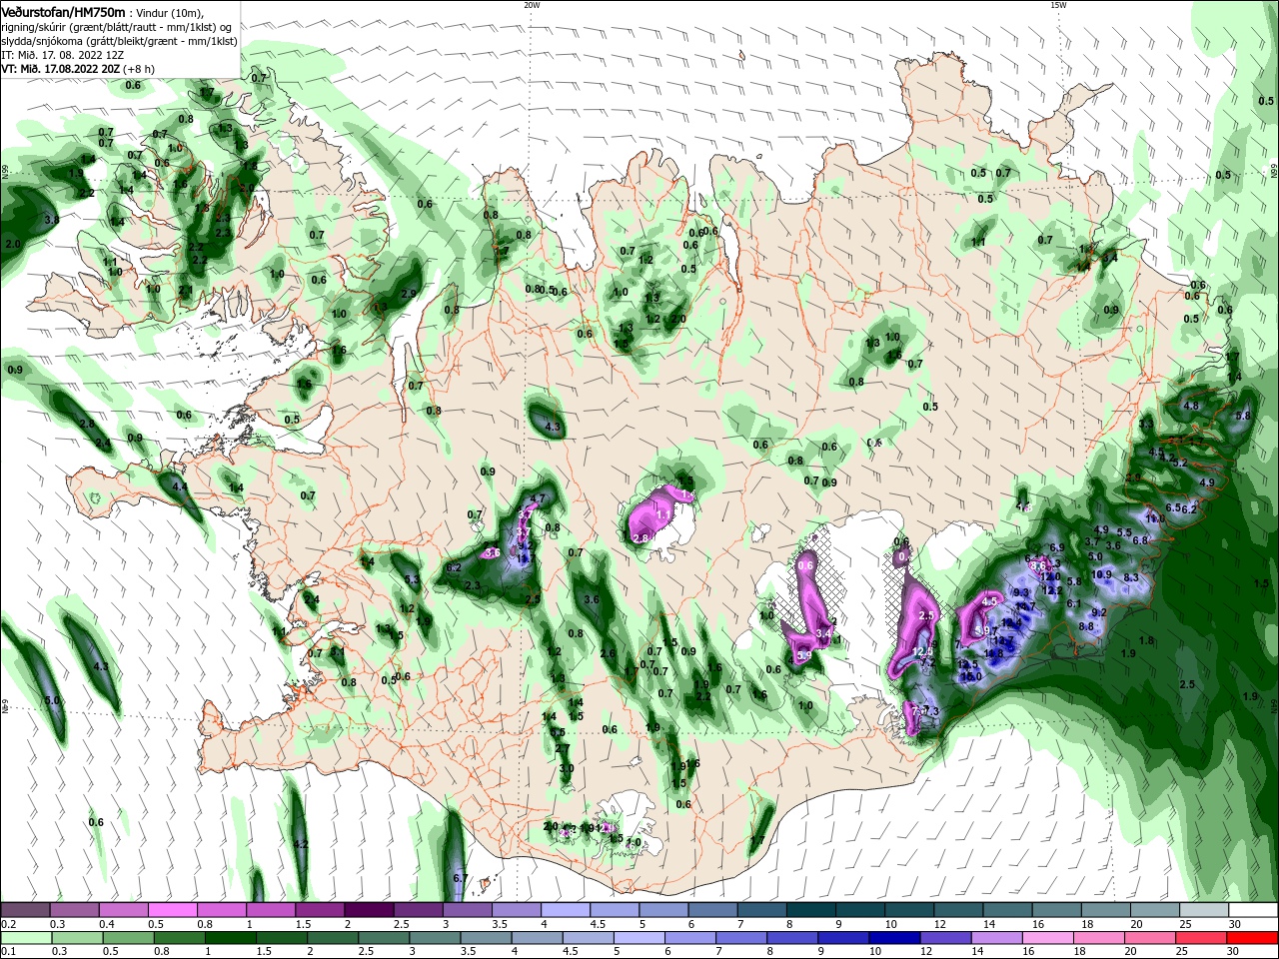The height and width of the screenshot is (959, 1279).
Task: Click the dark purple 2 swatch in top legend row
Action: 369,910
